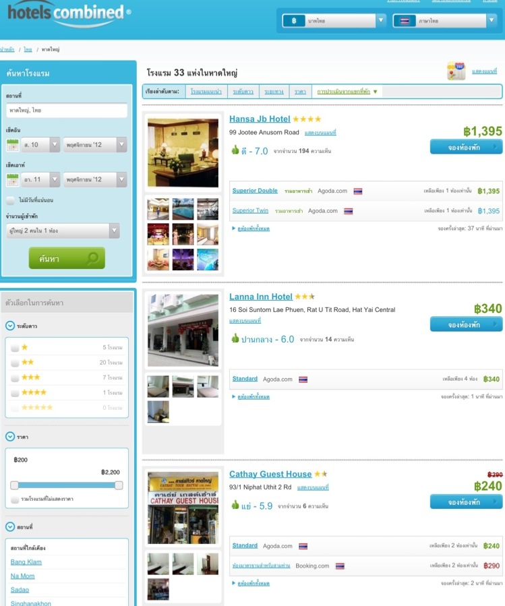Book room at Hansa Jb Hotel

pos(467,147)
